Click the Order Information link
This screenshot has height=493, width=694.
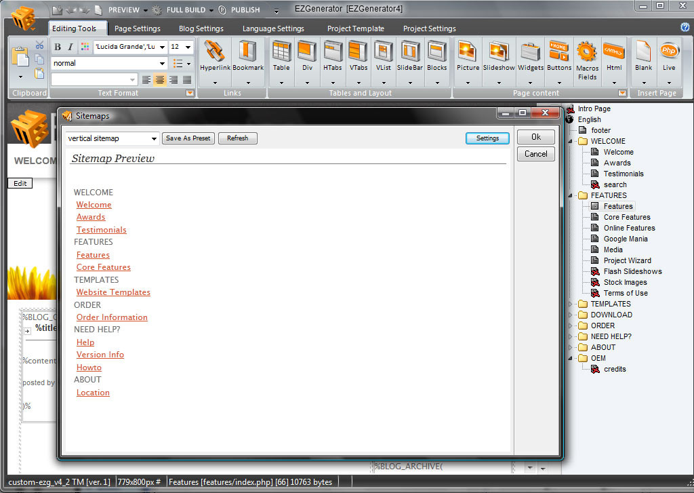point(112,317)
